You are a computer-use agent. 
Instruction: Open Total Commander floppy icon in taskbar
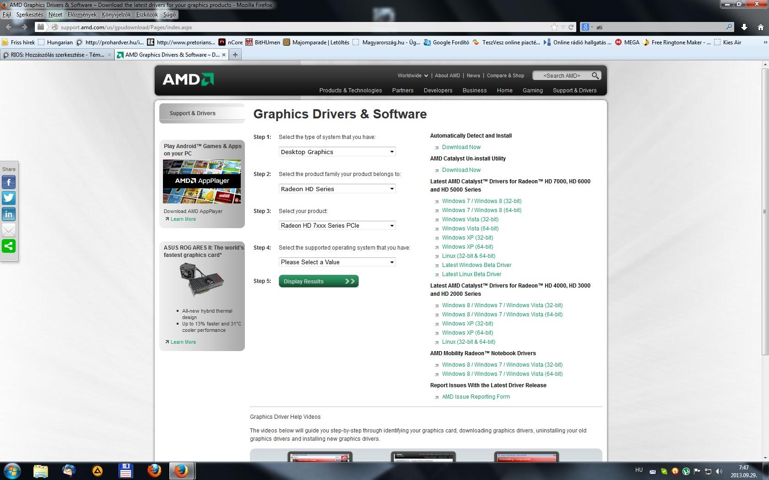(125, 470)
